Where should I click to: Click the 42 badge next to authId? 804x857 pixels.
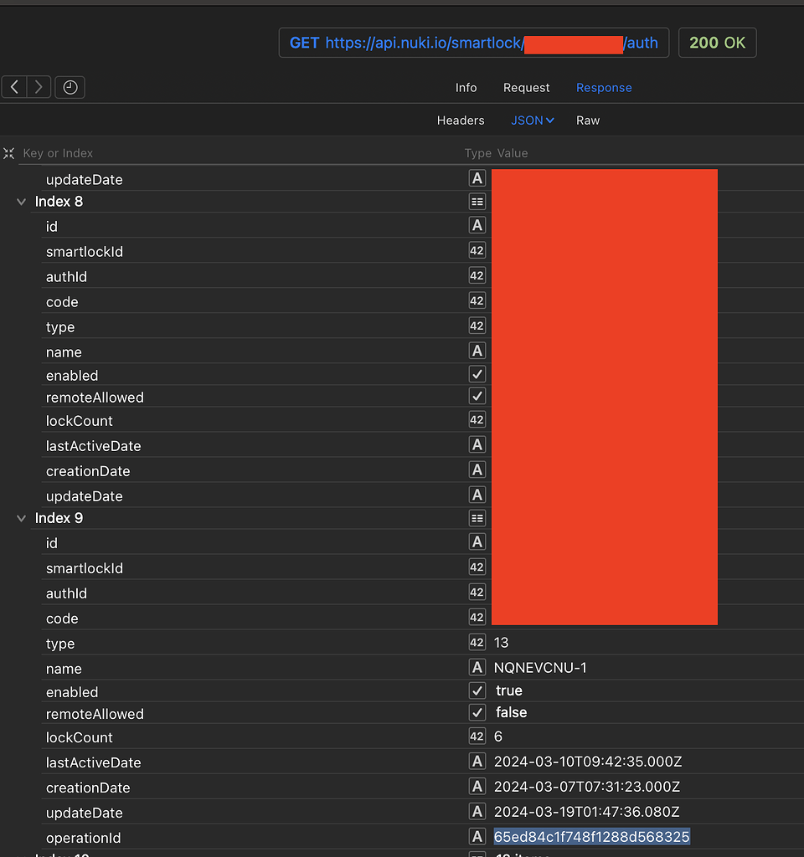click(477, 593)
